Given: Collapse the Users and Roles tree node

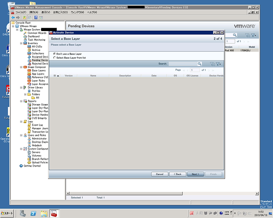Looking at the screenshot, I should click(x=21, y=135).
